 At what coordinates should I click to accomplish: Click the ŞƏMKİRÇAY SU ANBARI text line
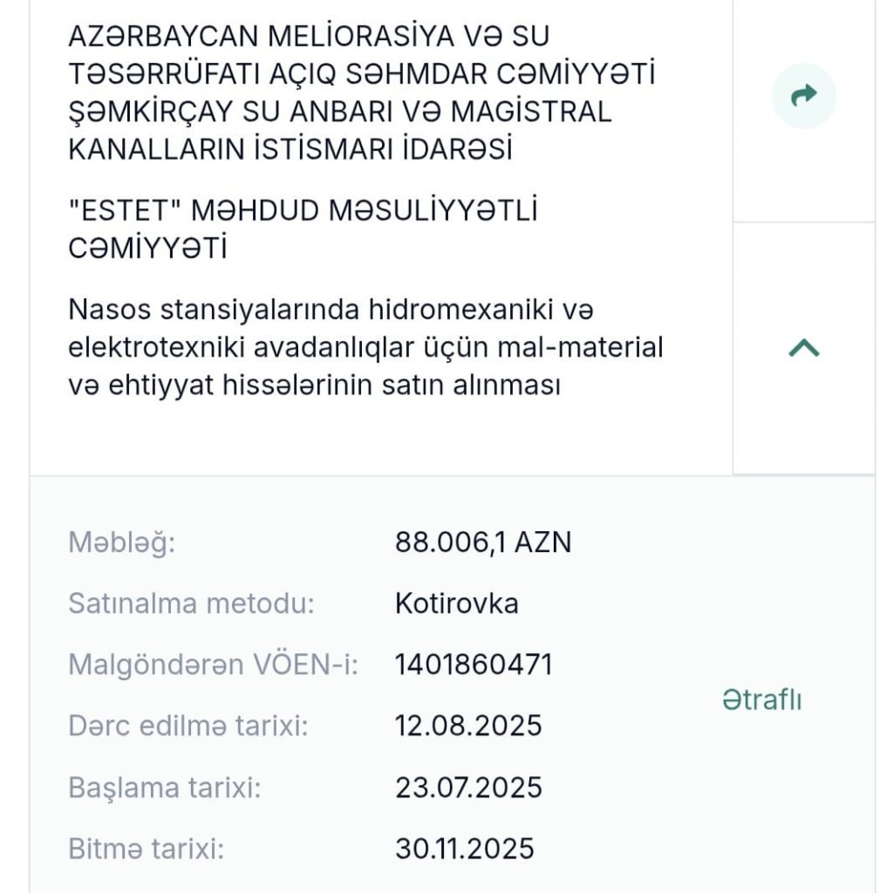340,112
